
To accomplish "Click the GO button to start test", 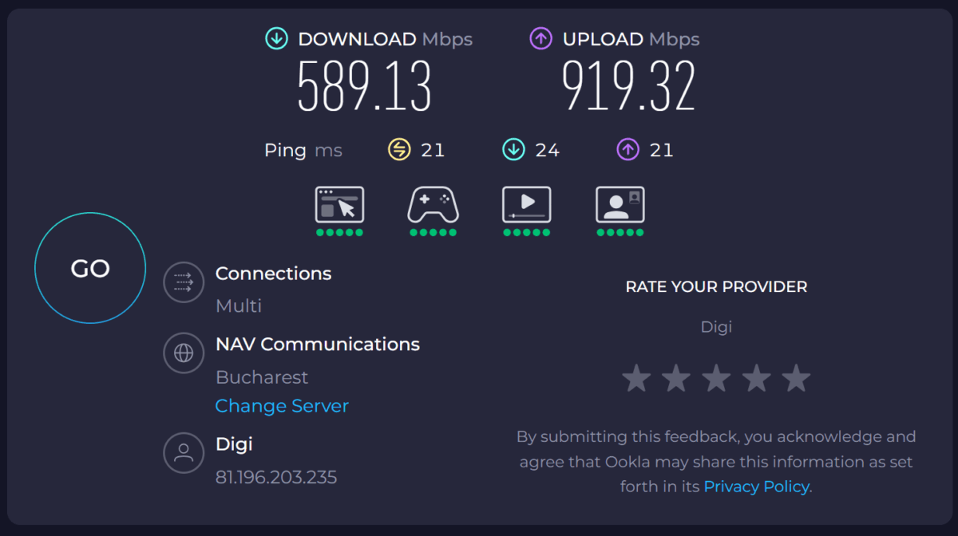I will pos(90,268).
